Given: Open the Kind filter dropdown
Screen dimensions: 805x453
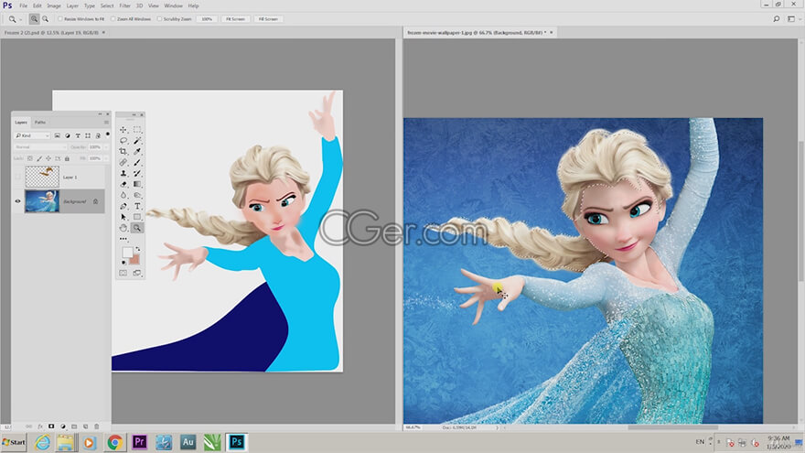Looking at the screenshot, I should (x=32, y=135).
